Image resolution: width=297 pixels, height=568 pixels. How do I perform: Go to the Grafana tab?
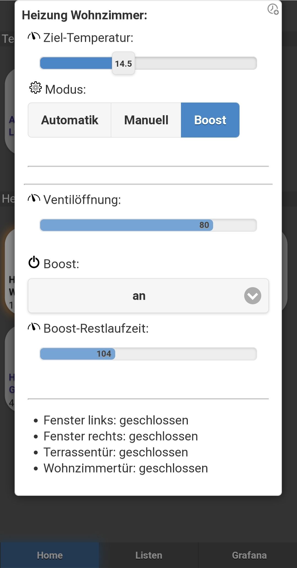click(x=249, y=555)
